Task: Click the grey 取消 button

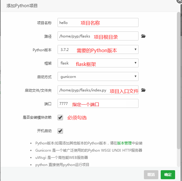Action: (151, 174)
